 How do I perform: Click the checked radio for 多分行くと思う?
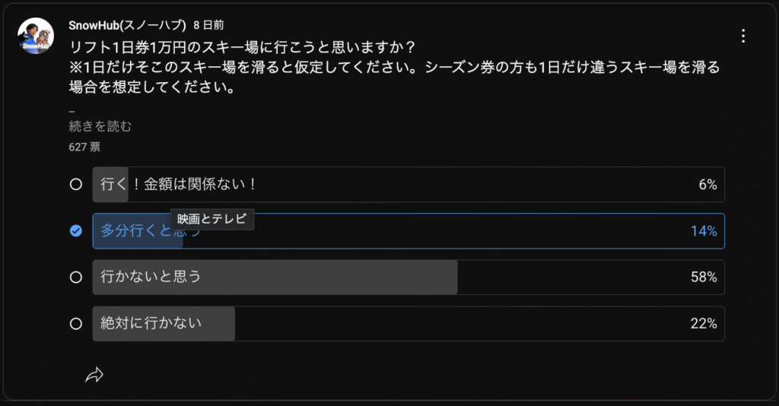[76, 231]
